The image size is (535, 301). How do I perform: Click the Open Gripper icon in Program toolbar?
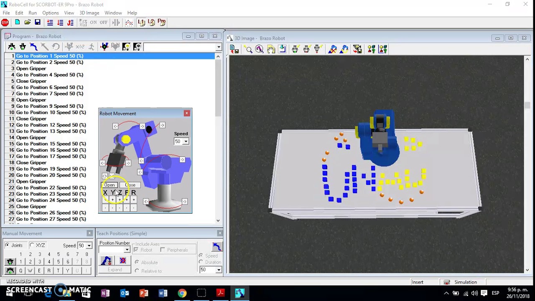[12, 47]
